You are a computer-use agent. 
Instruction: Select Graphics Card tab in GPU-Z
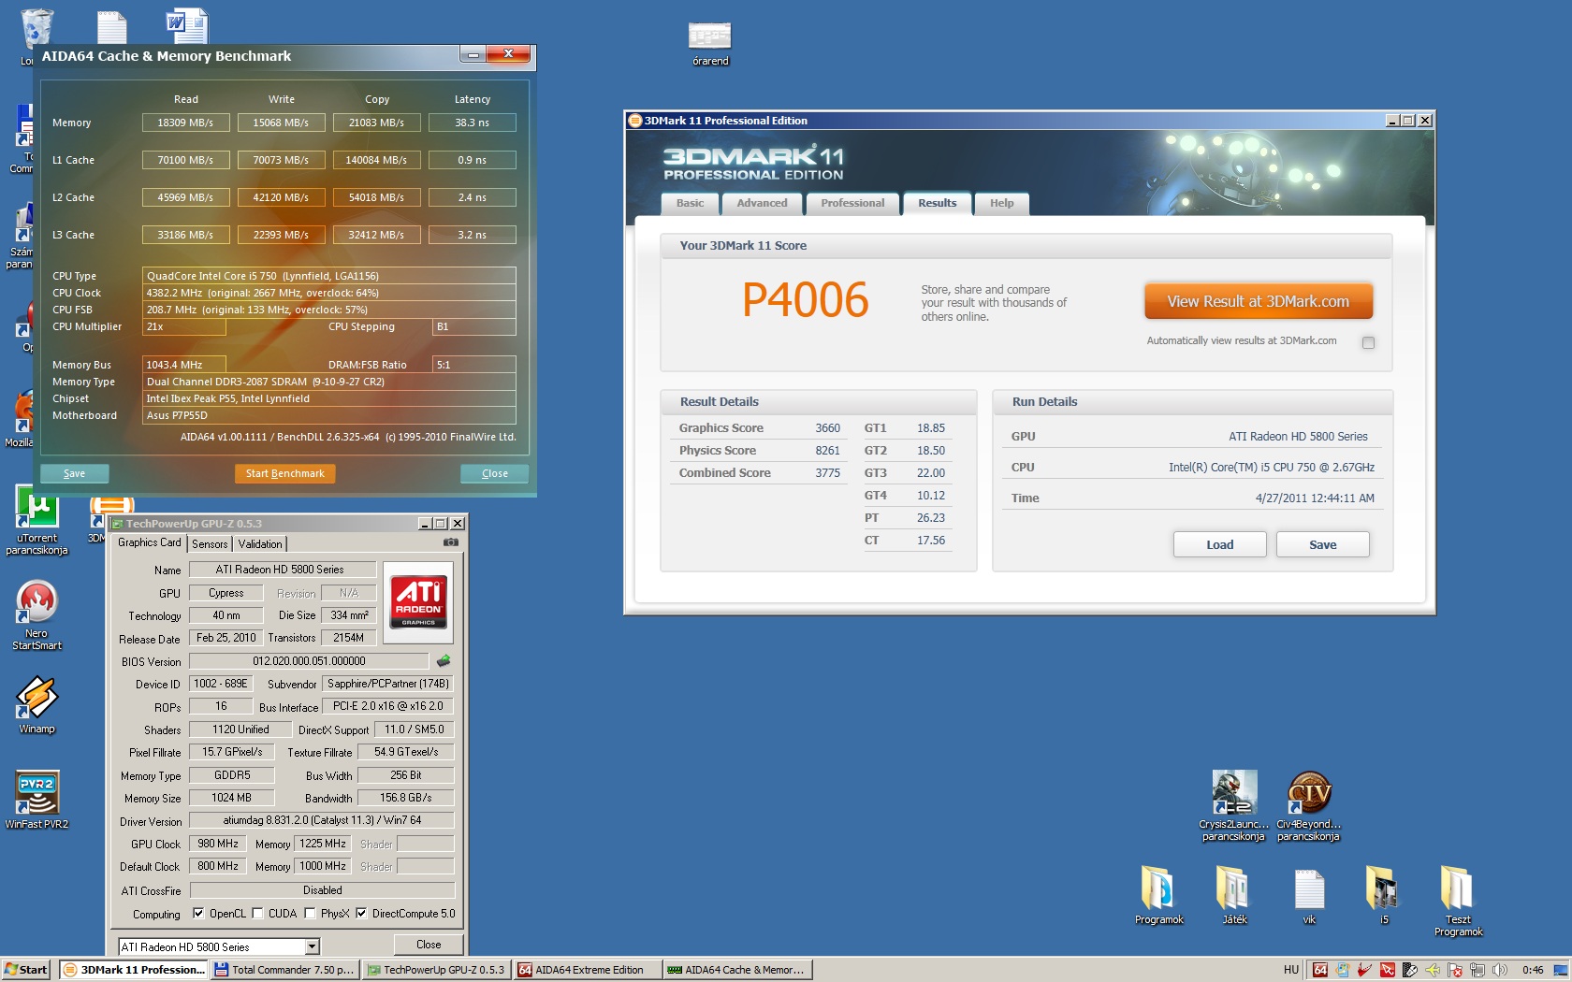coord(150,542)
